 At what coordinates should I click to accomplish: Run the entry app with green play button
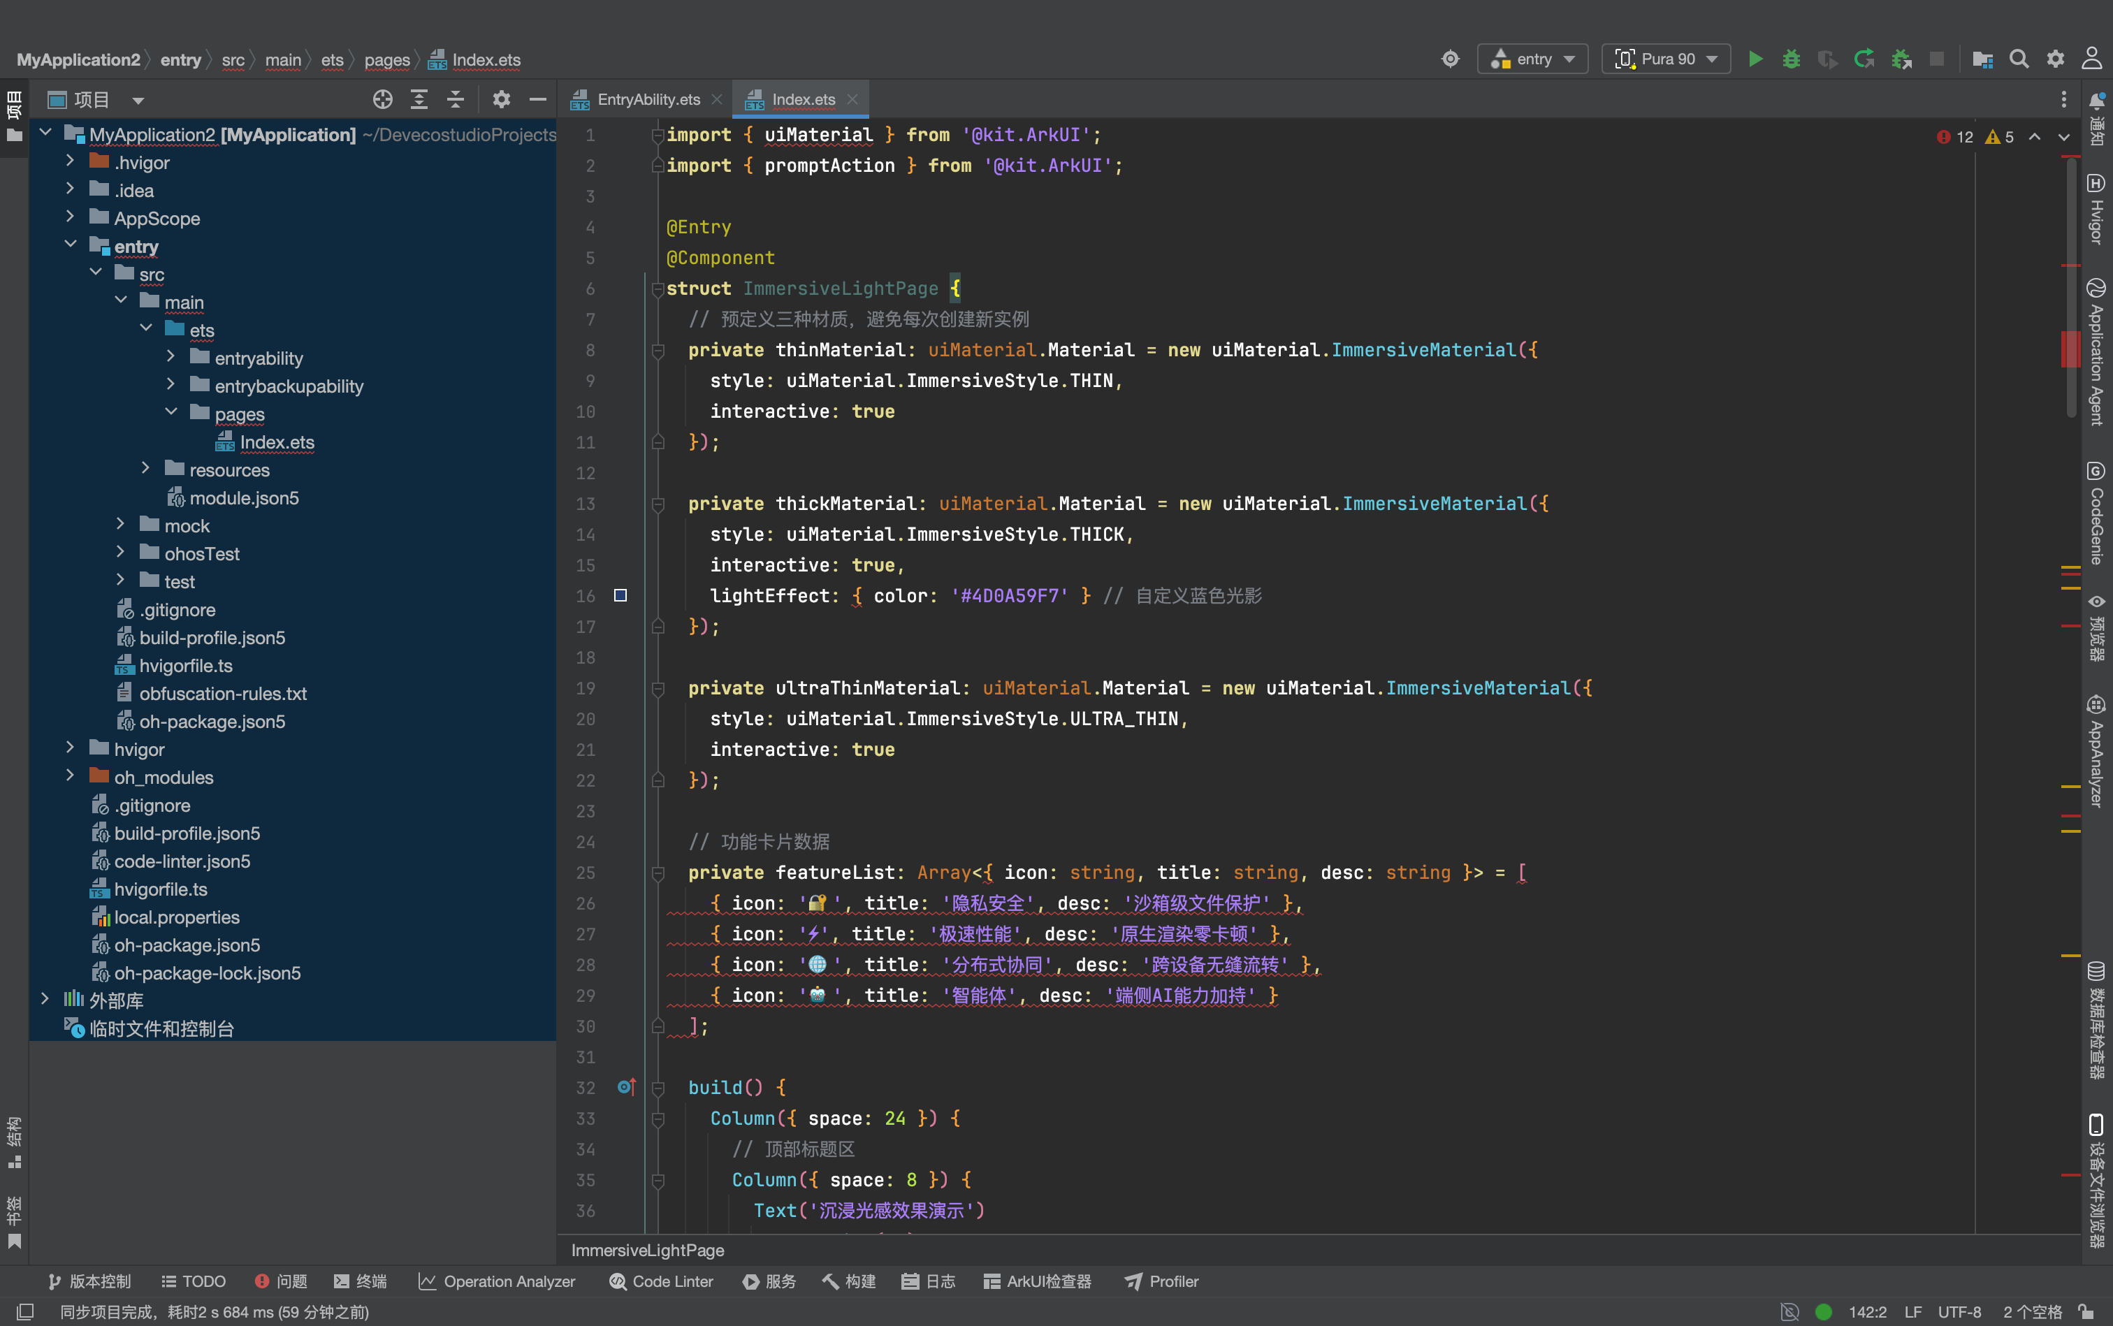(1755, 59)
